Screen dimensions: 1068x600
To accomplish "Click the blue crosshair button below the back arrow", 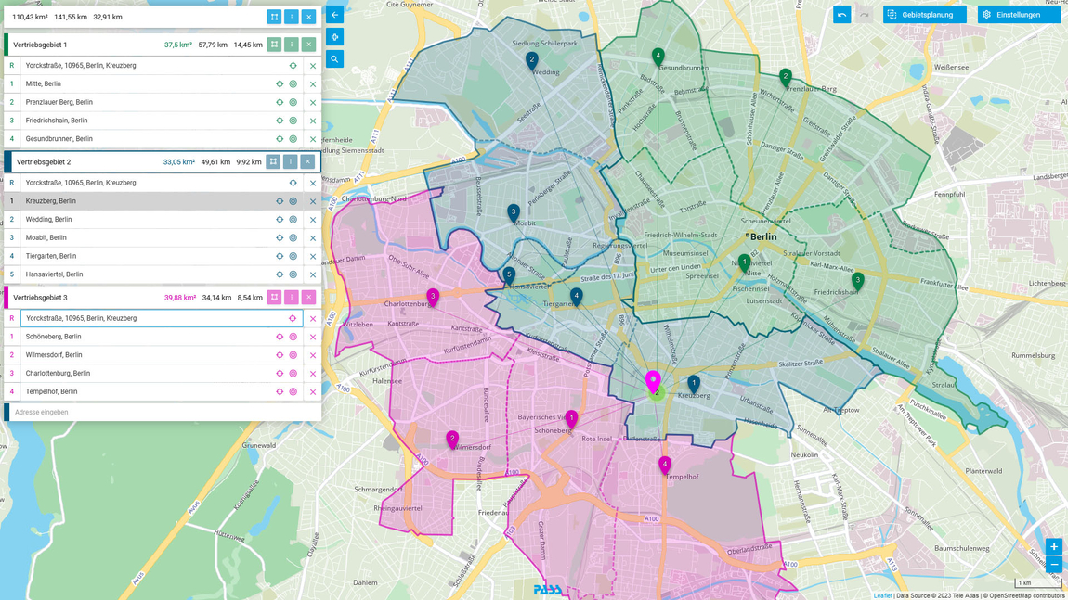I will pos(334,37).
